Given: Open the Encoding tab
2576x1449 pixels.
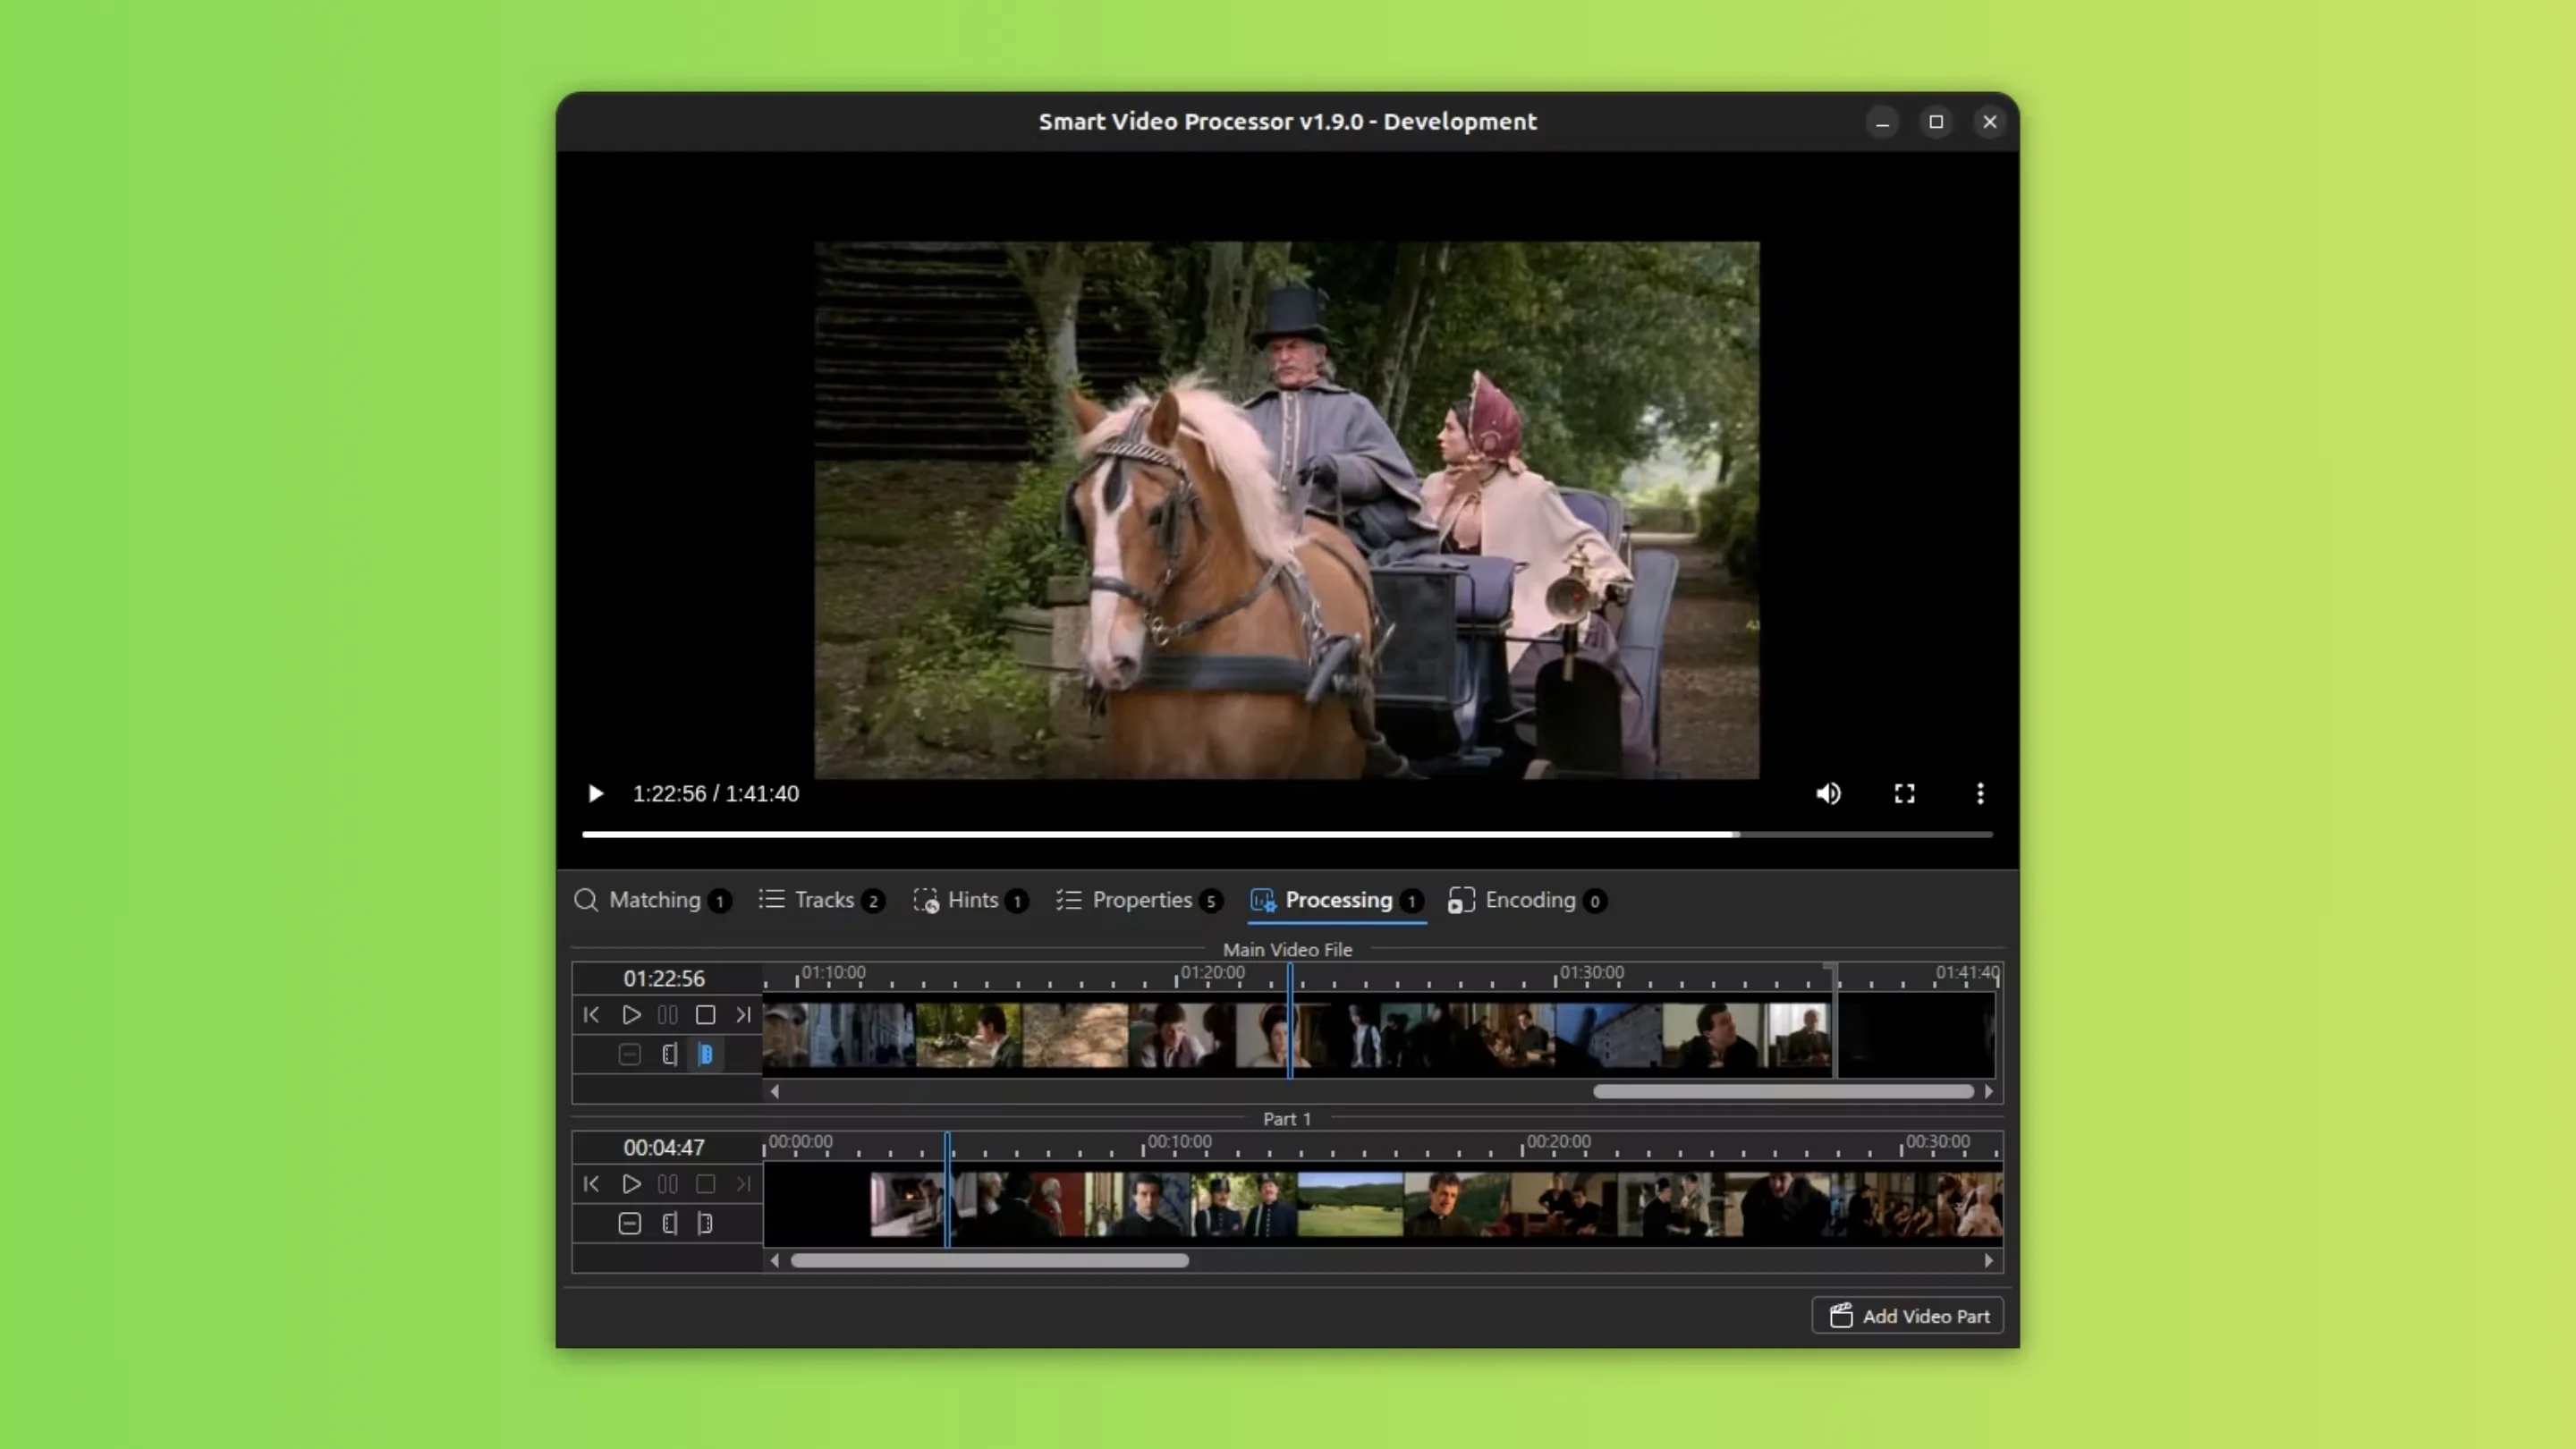Looking at the screenshot, I should click(1527, 900).
